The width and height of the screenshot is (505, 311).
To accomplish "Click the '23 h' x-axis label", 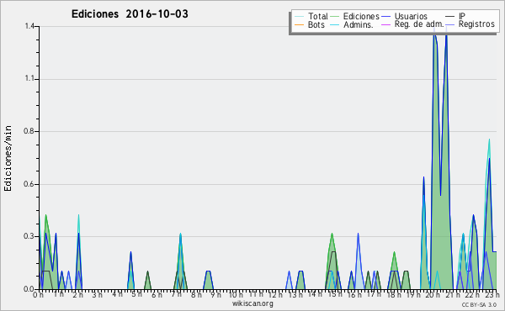I will point(492,295).
